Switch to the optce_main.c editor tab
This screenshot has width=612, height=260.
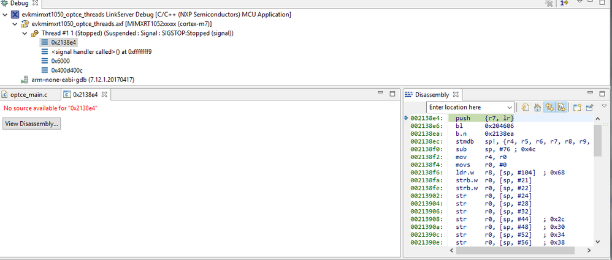[x=30, y=95]
